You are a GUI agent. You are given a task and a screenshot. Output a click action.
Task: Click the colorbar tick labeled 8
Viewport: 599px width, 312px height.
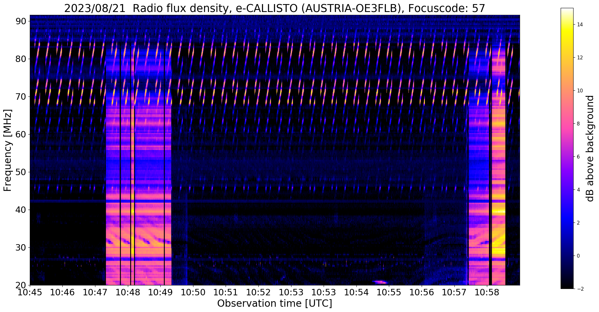click(x=578, y=124)
